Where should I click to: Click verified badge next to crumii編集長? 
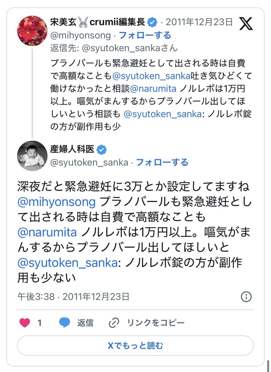(x=152, y=22)
